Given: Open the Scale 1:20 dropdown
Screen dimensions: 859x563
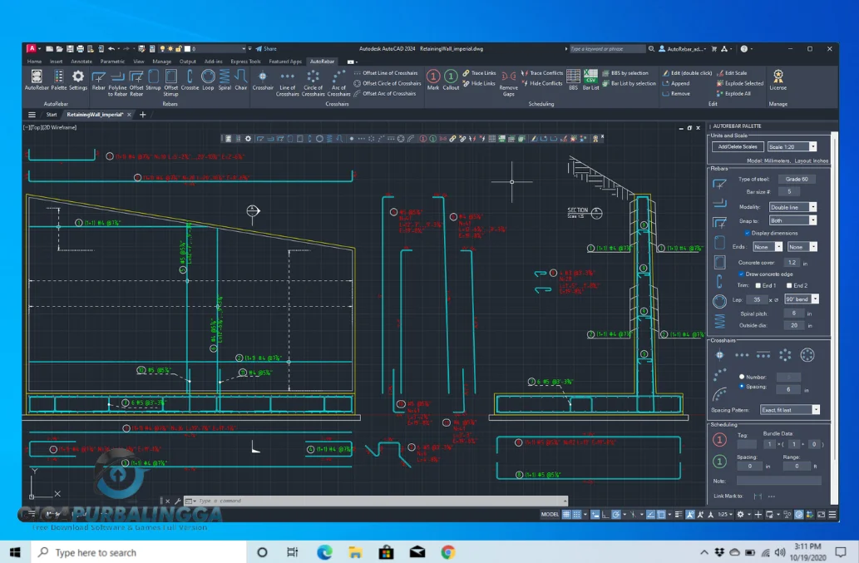Looking at the screenshot, I should pyautogui.click(x=792, y=146).
